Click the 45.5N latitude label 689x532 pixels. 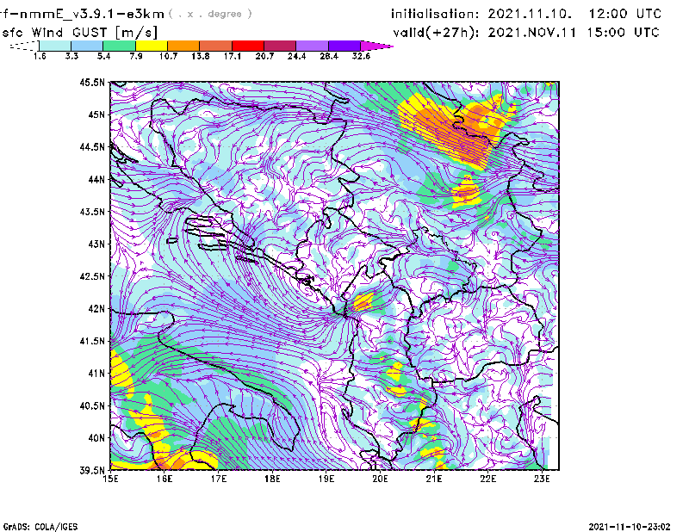(x=92, y=82)
